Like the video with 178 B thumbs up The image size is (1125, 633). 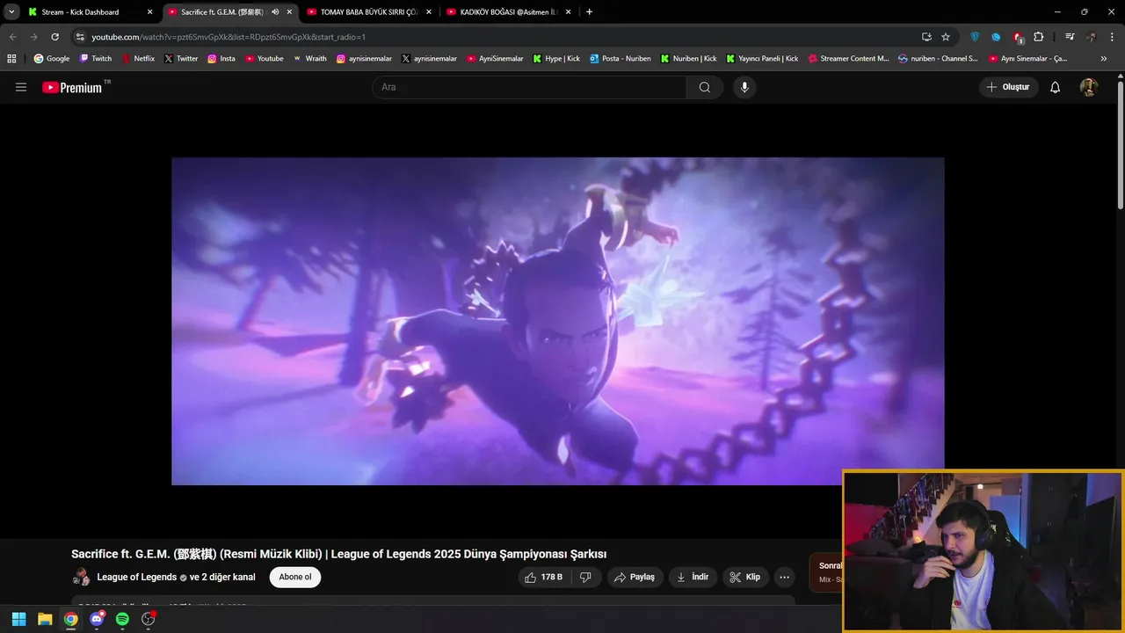544,578
